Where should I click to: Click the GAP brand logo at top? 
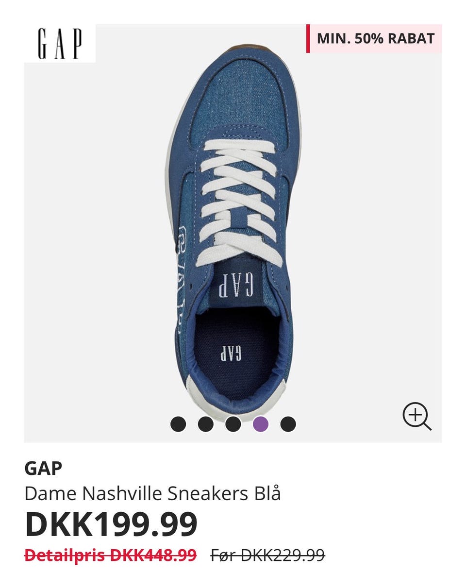click(x=60, y=44)
